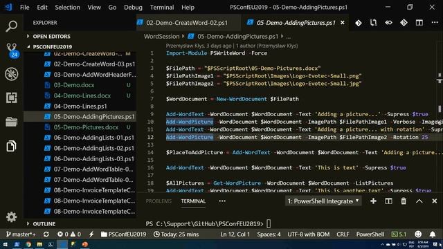Change CRLF line ending setting
443x249 pixels.
coord(343,234)
